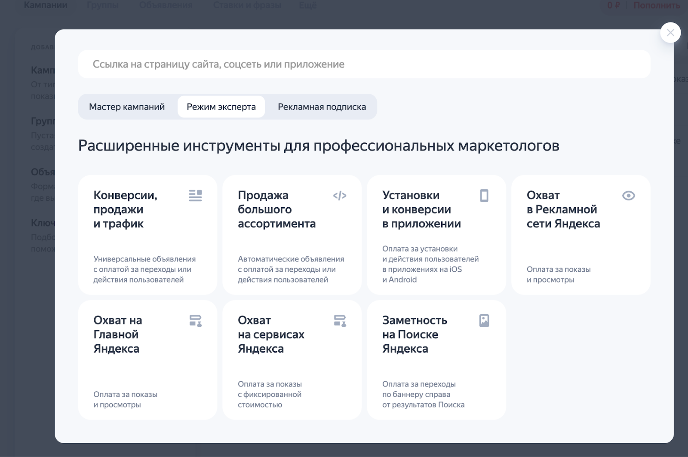The width and height of the screenshot is (688, 457).
Task: Click the Пополнить link
Action: 657,5
